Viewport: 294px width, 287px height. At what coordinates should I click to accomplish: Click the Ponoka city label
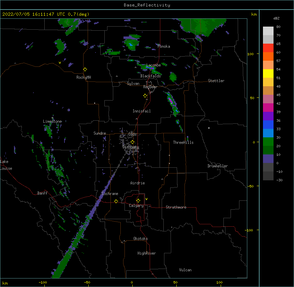(x=164, y=46)
